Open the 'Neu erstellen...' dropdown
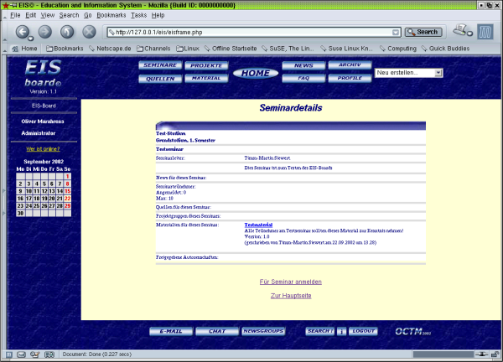Screen dimensions: 503x362 (x=409, y=73)
